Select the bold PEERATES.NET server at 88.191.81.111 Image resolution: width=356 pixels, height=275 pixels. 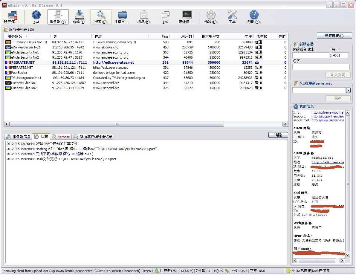point(146,62)
